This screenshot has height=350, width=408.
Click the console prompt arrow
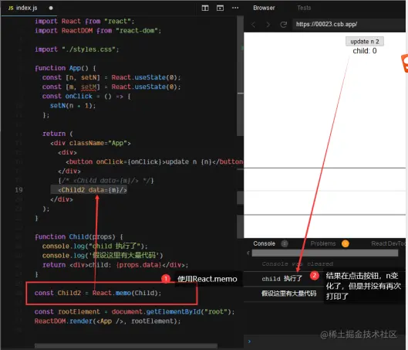249,342
